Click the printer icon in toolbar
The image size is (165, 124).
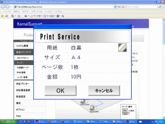[26, 16]
